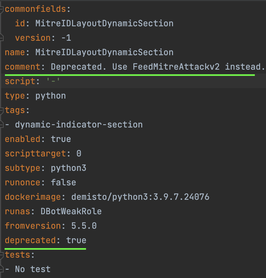Click the scripttarget value 0
The image size is (266, 278).
click(78, 154)
